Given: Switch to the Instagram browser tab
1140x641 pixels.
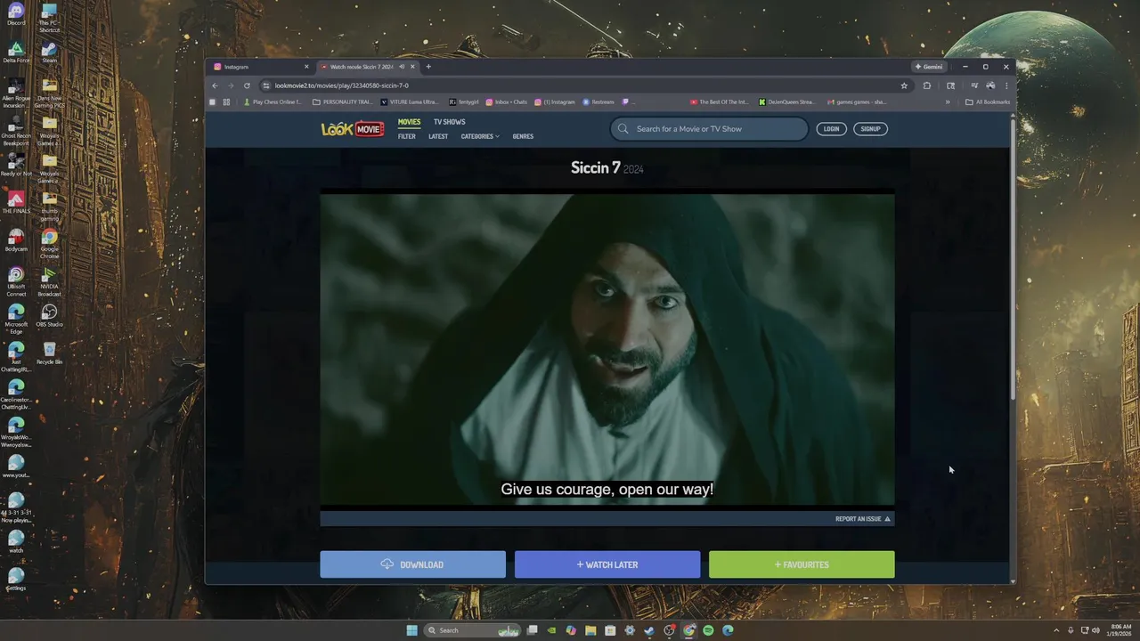Looking at the screenshot, I should (258, 67).
